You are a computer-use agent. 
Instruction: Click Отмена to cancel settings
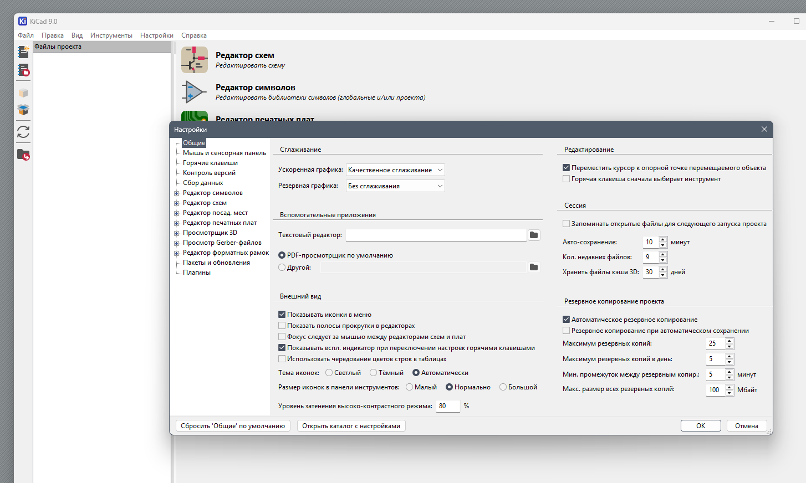click(x=746, y=426)
